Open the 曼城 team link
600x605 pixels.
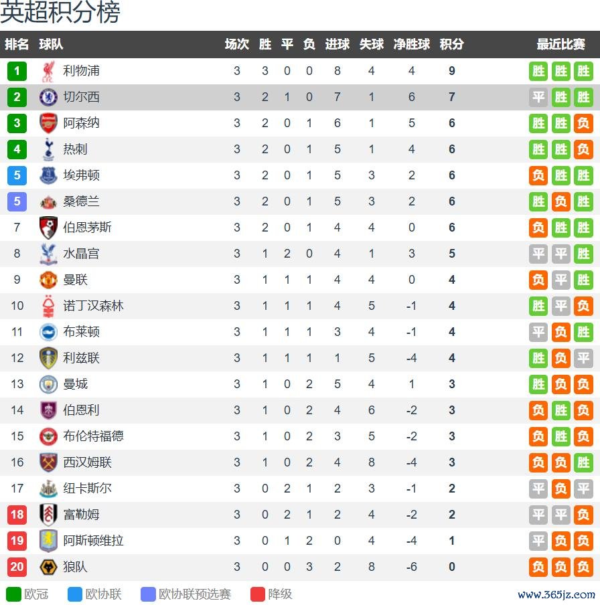[75, 384]
